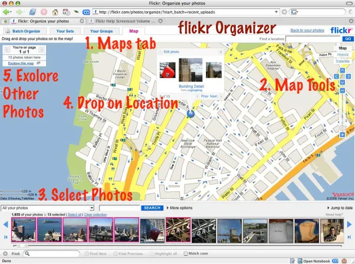The width and height of the screenshot is (355, 264).
Task: Click Prev in the photo popup
Action: pyautogui.click(x=205, y=96)
